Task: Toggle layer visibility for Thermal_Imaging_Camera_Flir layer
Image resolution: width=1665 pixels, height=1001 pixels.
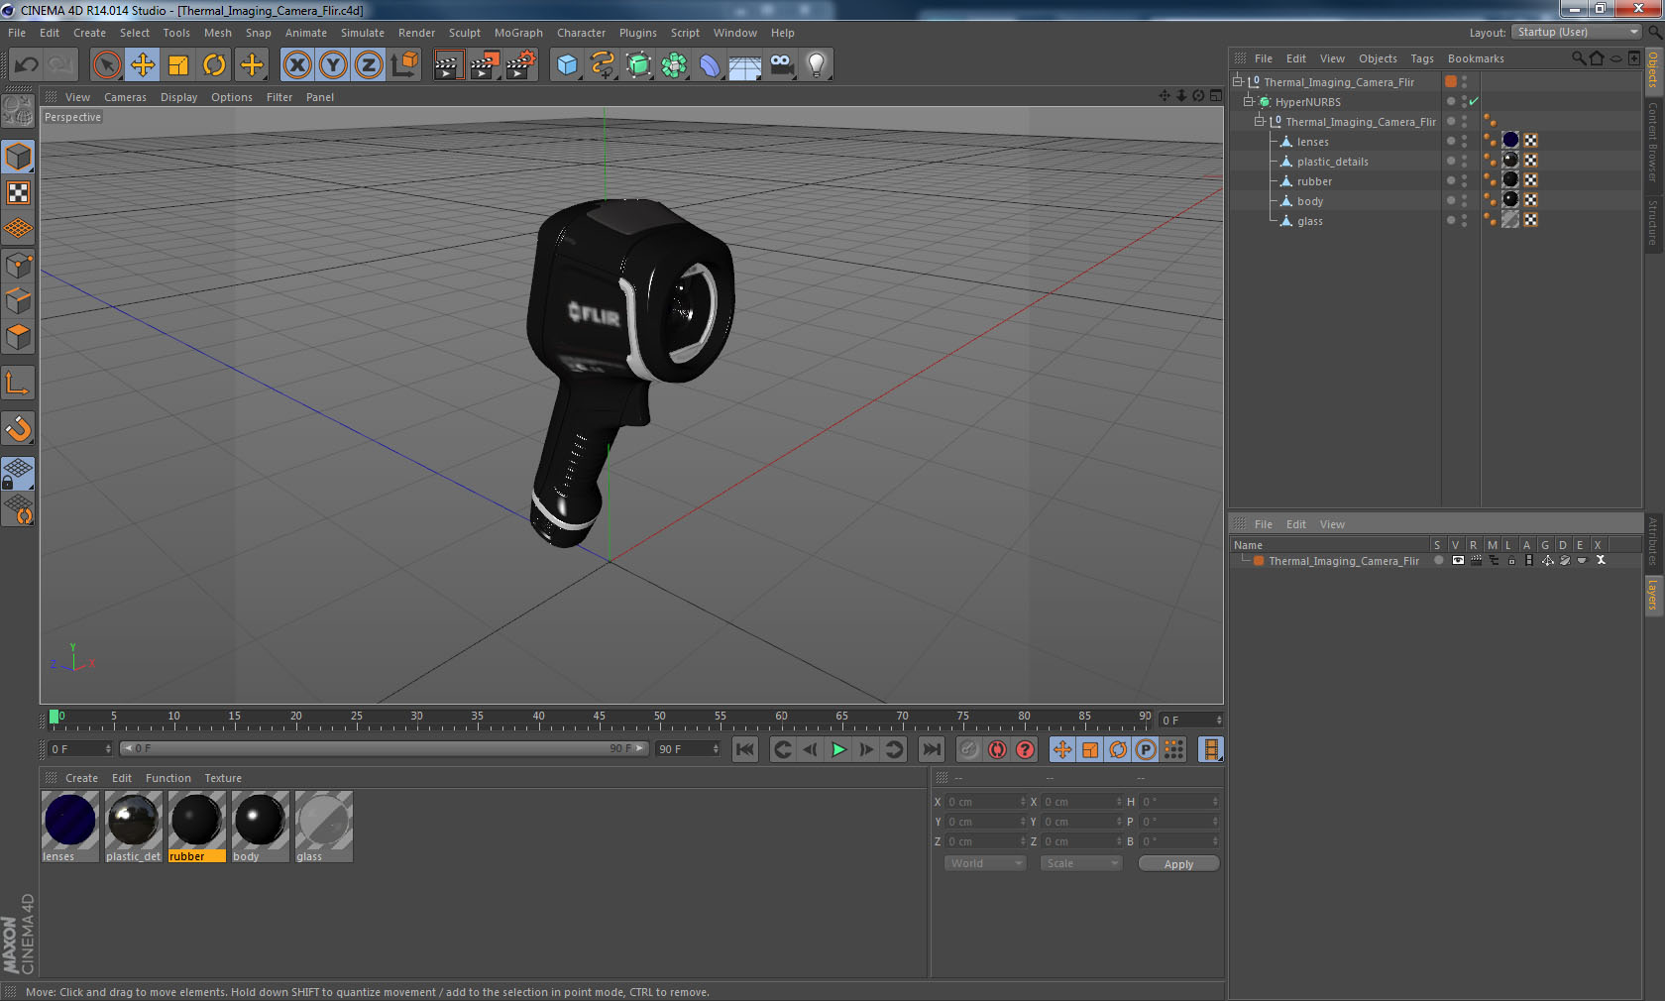Action: tap(1457, 561)
